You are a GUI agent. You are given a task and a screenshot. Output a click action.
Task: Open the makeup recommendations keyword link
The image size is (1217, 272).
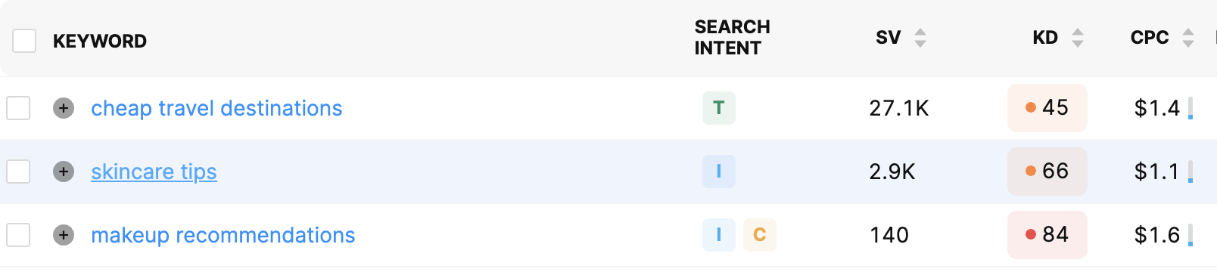coord(223,235)
